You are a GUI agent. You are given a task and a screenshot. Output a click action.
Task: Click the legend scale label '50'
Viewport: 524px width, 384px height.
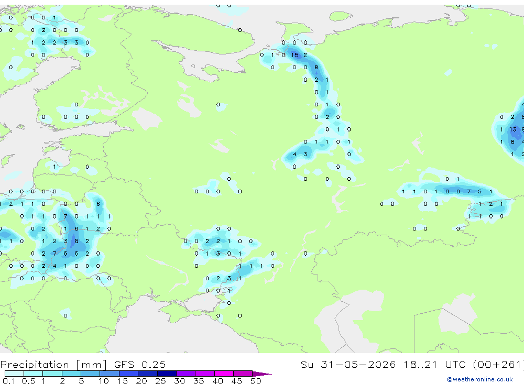click(x=256, y=381)
